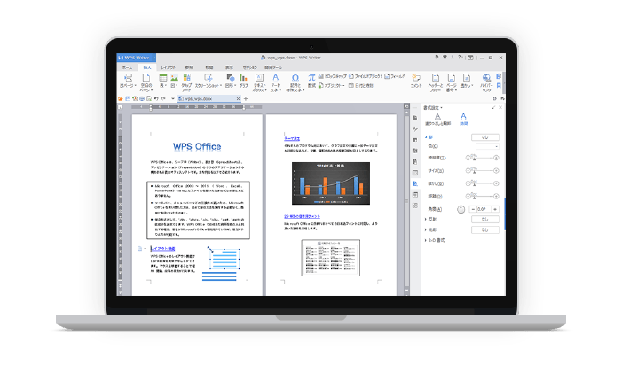The width and height of the screenshot is (622, 373).
Task: Click the page number (ページ番号) icon
Action: click(451, 78)
